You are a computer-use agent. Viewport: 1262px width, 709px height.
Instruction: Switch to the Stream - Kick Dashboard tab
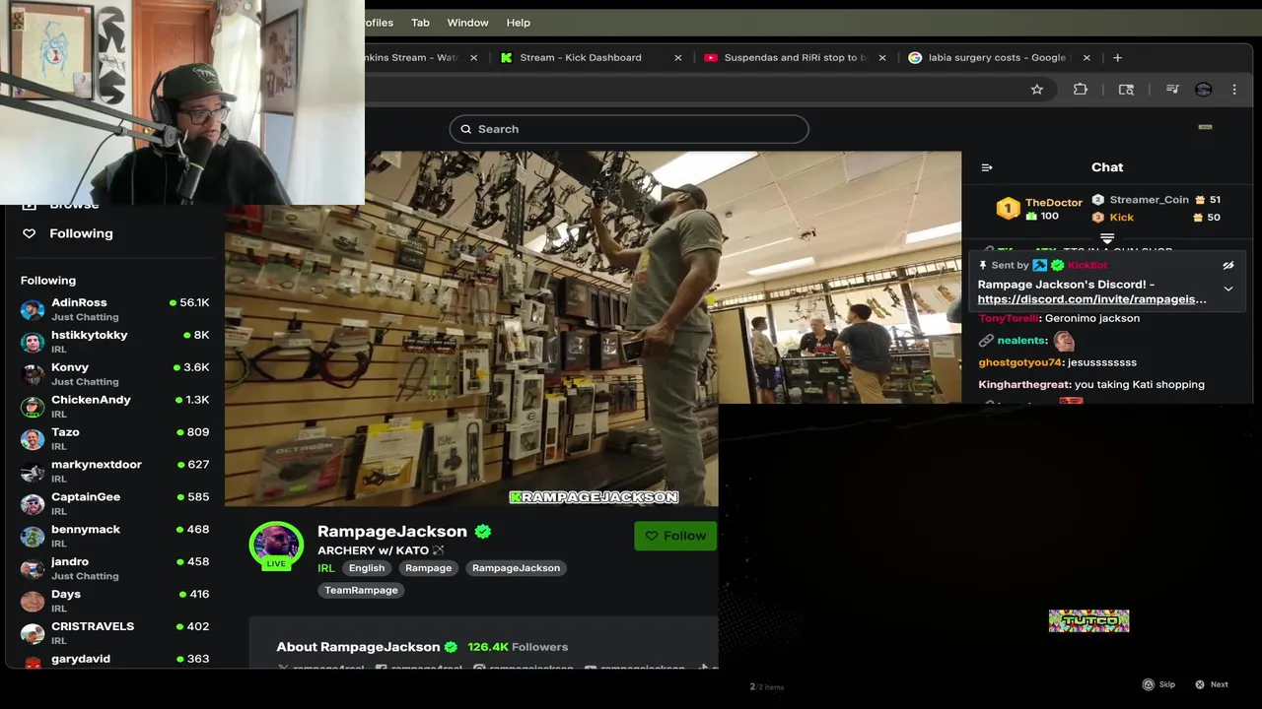[x=590, y=58]
